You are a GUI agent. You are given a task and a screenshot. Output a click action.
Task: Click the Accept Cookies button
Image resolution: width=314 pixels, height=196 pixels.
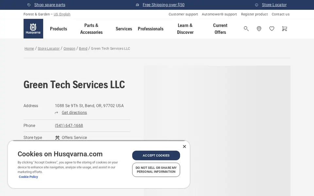[156, 155]
